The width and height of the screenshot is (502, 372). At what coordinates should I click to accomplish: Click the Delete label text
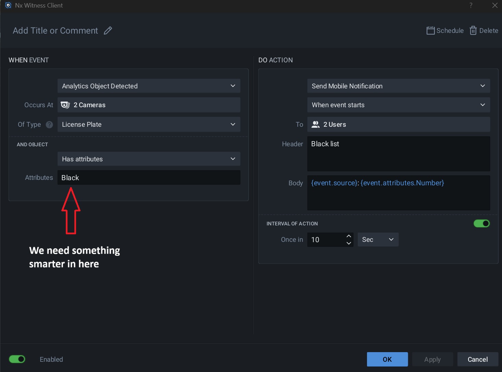(x=489, y=30)
